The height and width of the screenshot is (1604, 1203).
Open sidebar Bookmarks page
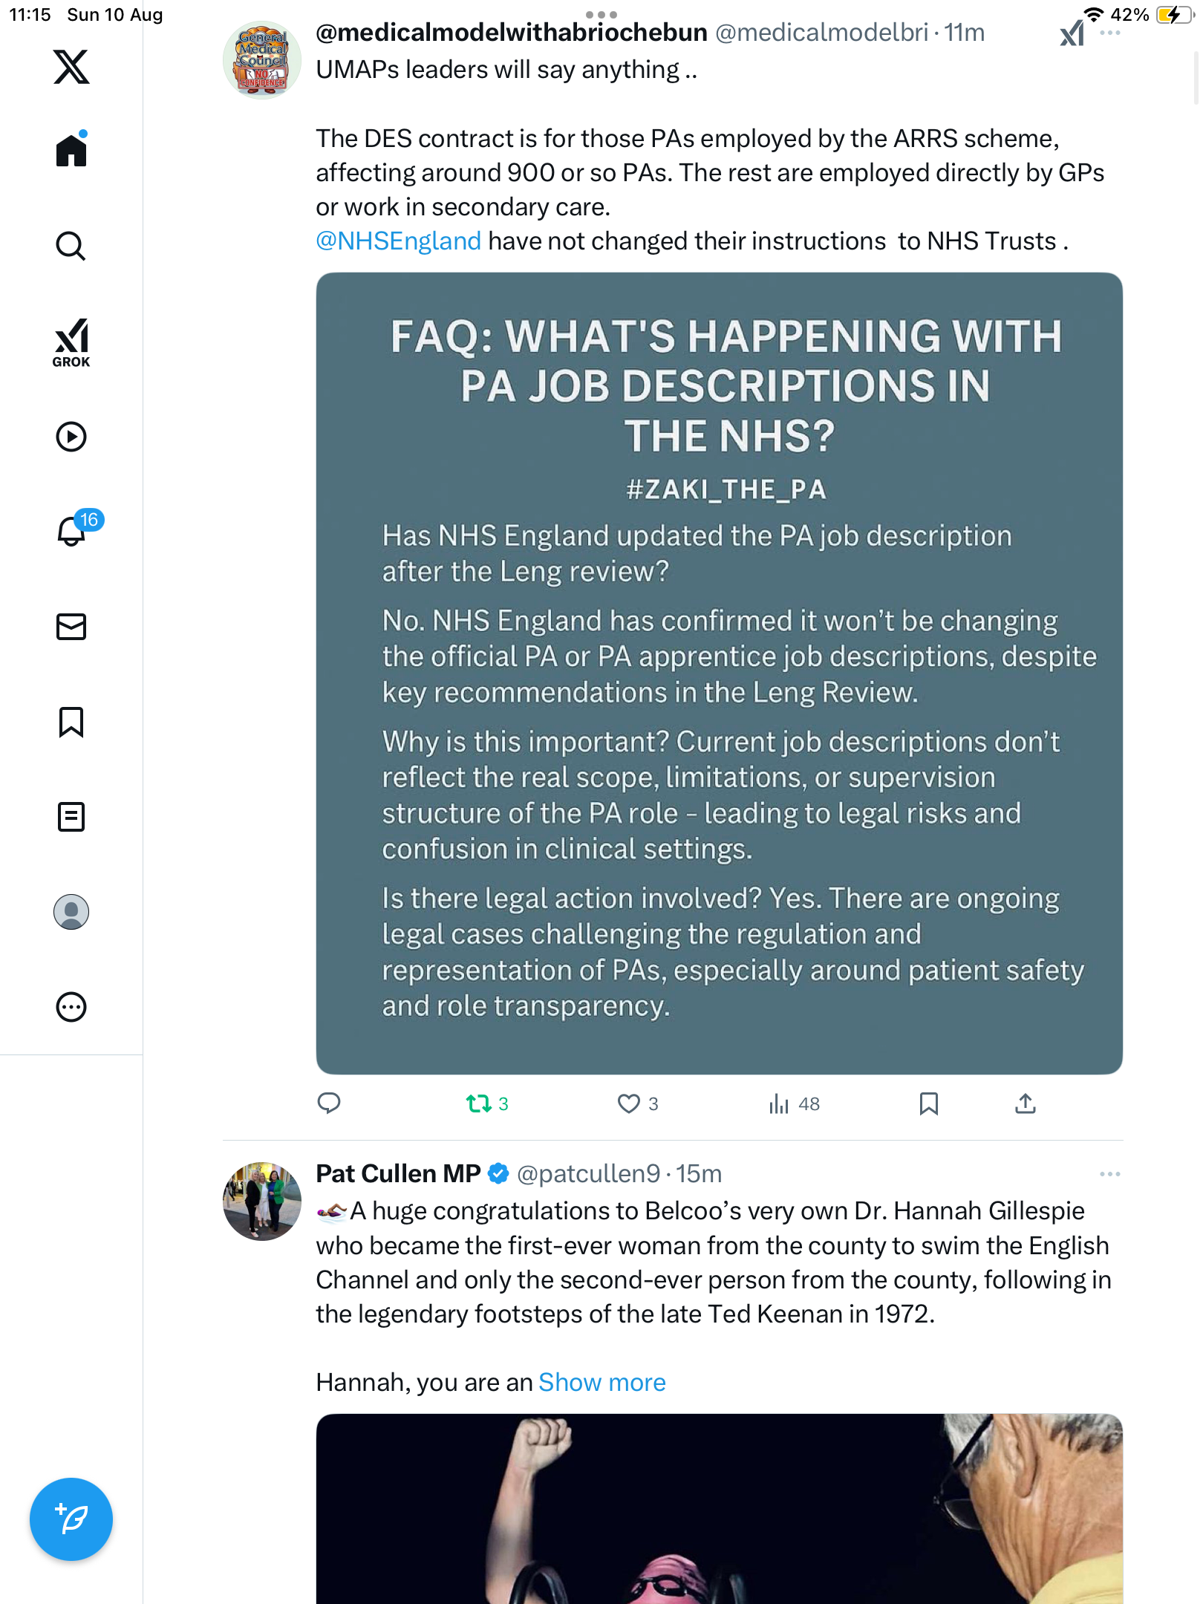tap(71, 722)
